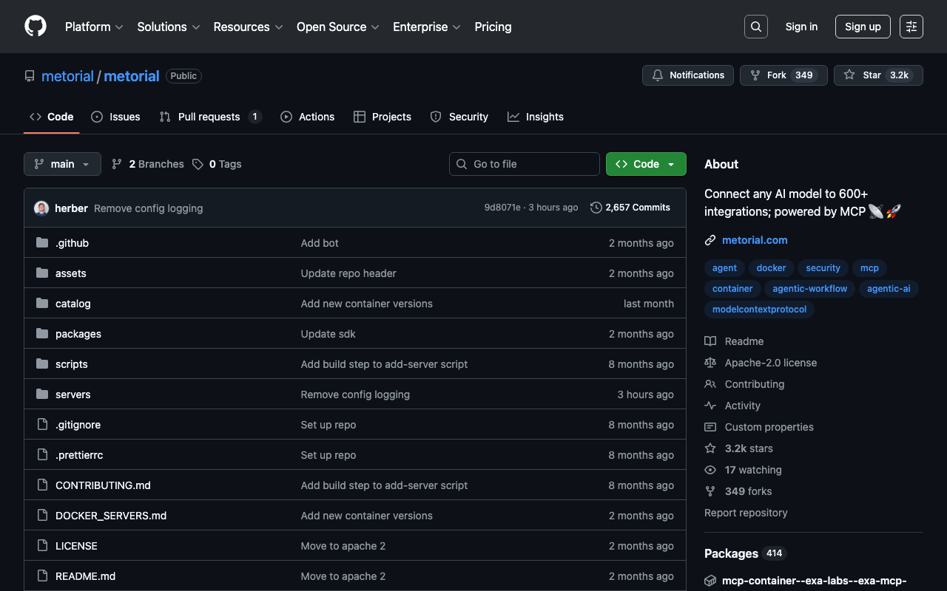
Task: Open the Notifications bell button
Action: pyautogui.click(x=688, y=75)
